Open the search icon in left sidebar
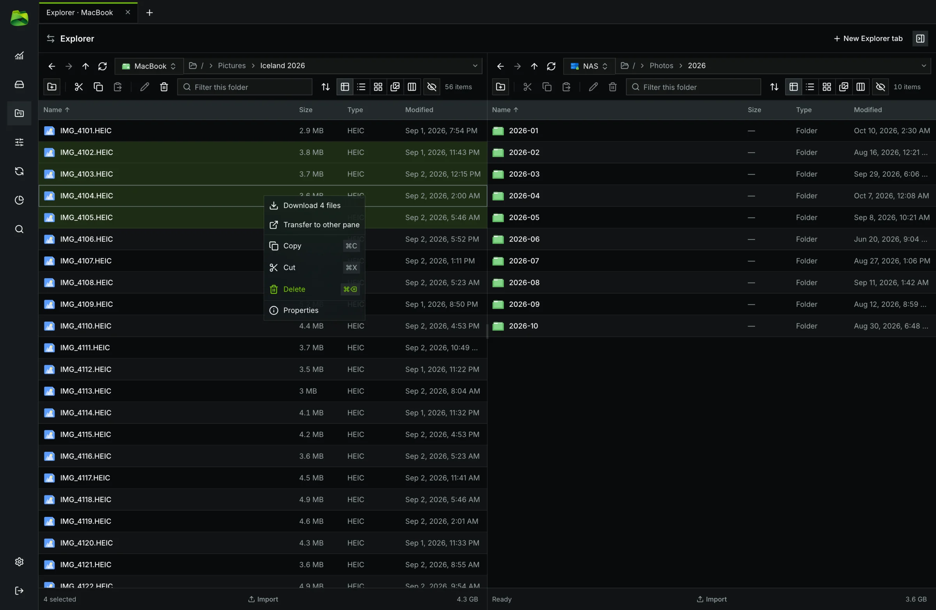The width and height of the screenshot is (936, 610). point(19,229)
